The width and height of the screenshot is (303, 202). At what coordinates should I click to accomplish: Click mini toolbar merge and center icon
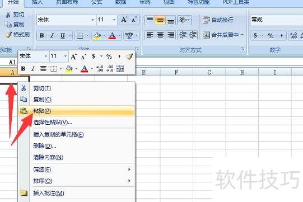pos(120,69)
